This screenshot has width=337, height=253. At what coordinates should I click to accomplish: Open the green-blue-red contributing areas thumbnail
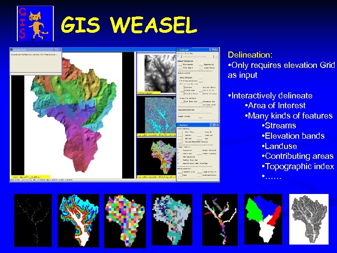pyautogui.click(x=263, y=219)
